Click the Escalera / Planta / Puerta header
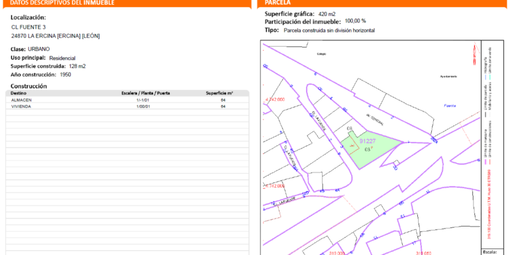The image size is (510, 255). tap(146, 93)
